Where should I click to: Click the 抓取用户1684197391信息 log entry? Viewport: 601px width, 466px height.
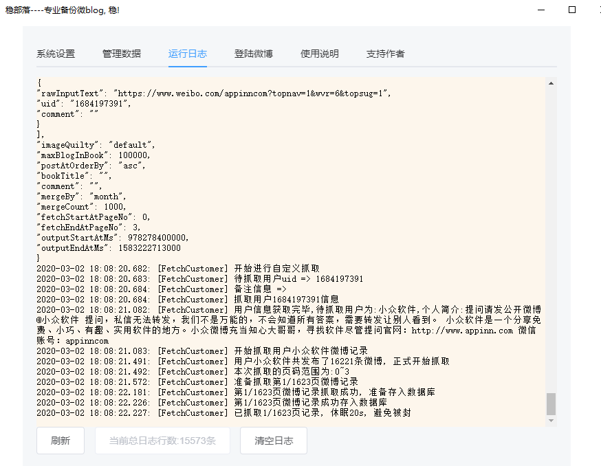(188, 300)
